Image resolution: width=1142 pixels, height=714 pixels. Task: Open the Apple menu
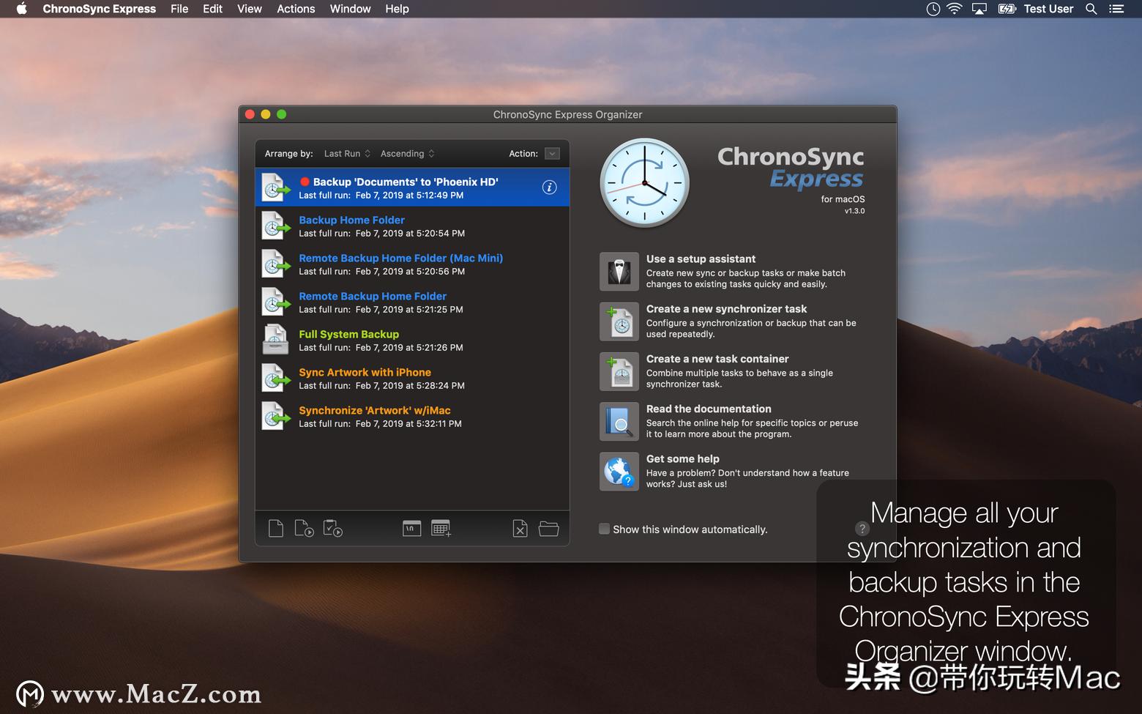[21, 9]
